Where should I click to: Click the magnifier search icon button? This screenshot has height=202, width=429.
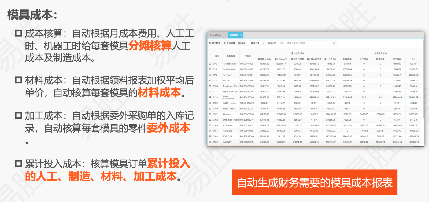coord(334,43)
